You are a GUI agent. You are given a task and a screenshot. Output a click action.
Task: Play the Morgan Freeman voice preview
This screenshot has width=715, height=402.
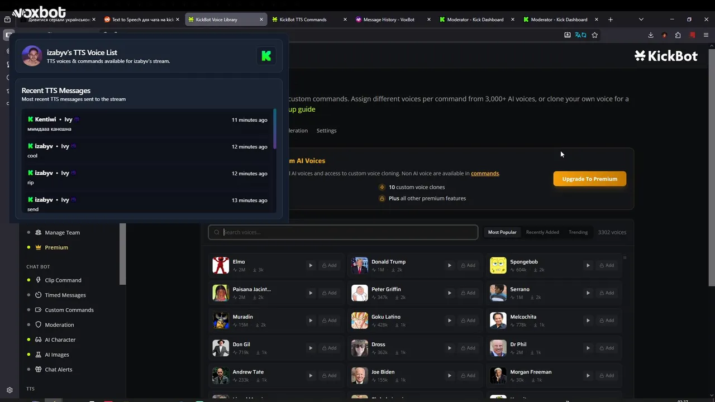pyautogui.click(x=588, y=375)
